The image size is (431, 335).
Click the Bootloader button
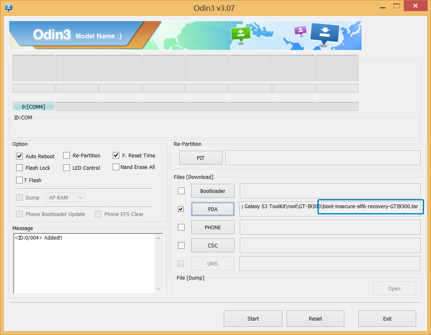tap(213, 191)
